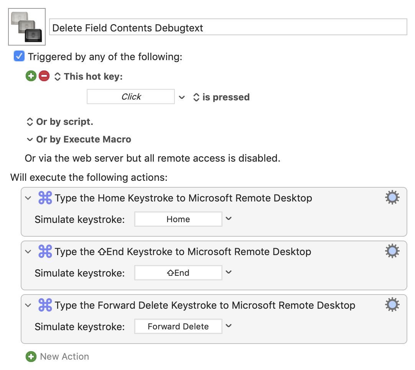Click the '⇧End' keystroke field

coord(178,273)
